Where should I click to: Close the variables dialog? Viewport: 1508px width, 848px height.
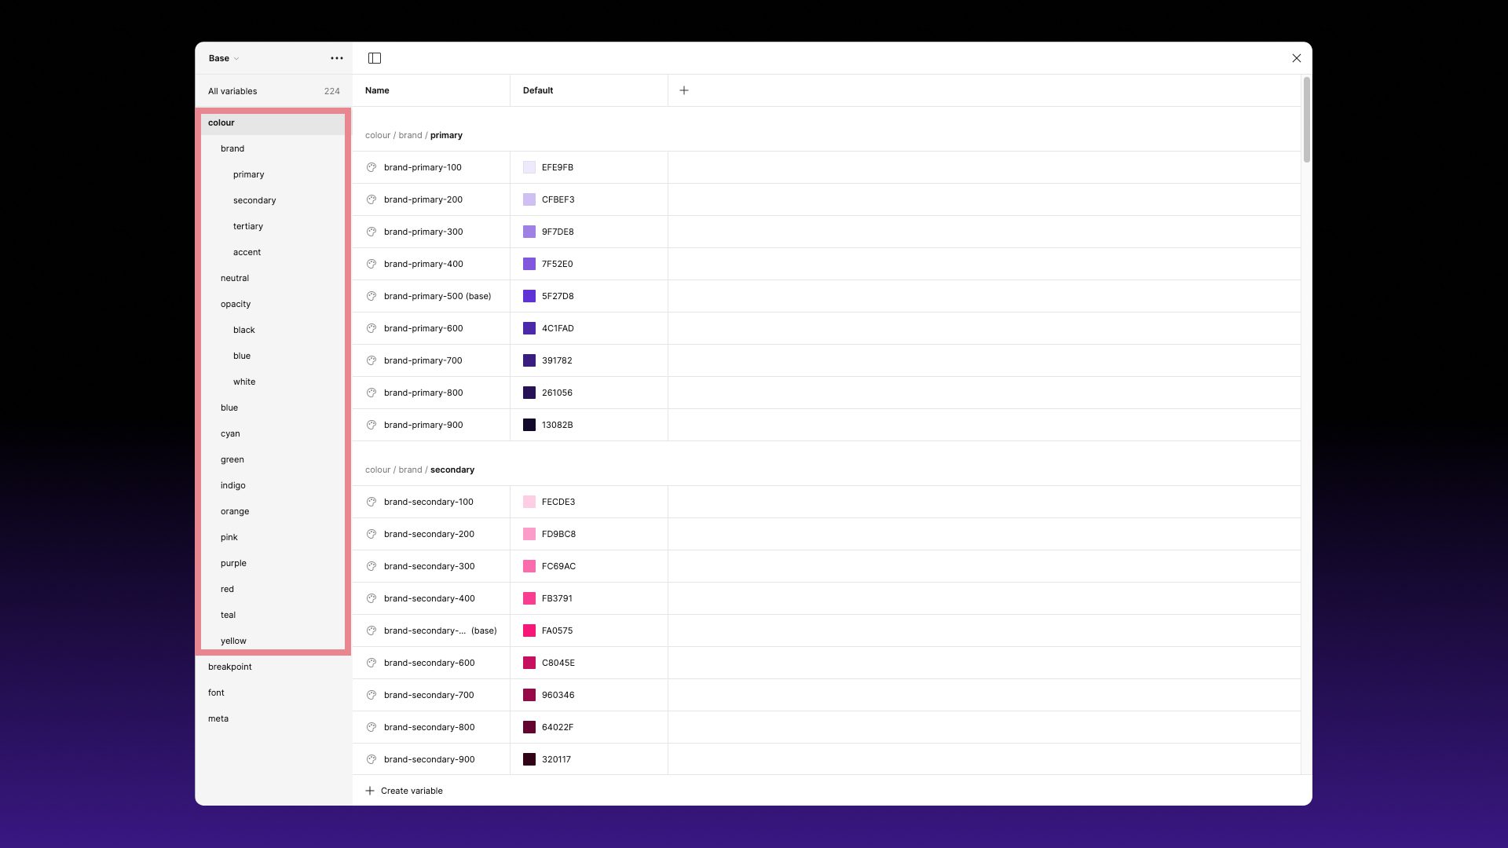point(1297,58)
